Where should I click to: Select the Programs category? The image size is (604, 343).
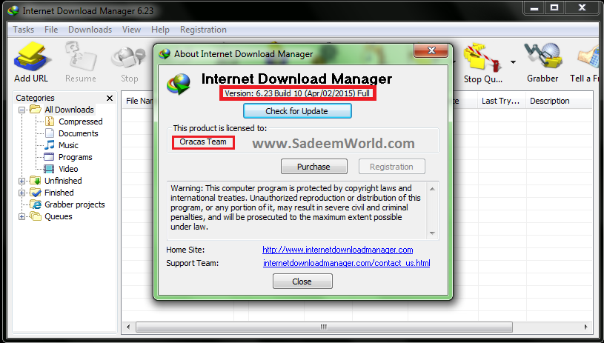click(x=76, y=157)
